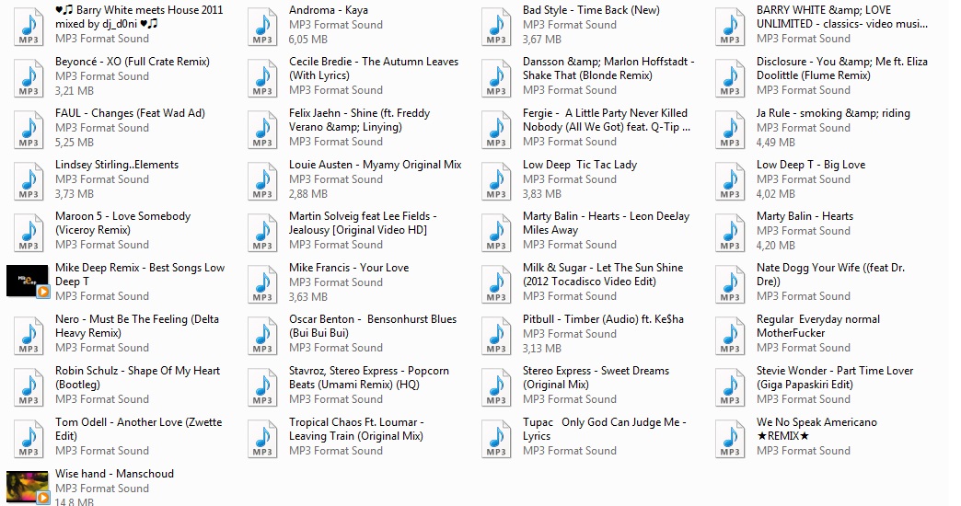Select 'Pitbull - Timber (Audio) ft. Ke$ha' title

[x=603, y=319]
